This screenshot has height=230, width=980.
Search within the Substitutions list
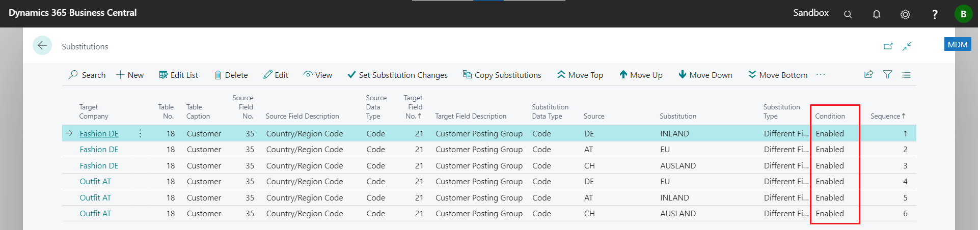[87, 75]
